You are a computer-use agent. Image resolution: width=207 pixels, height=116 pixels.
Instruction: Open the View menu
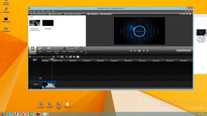(38, 12)
